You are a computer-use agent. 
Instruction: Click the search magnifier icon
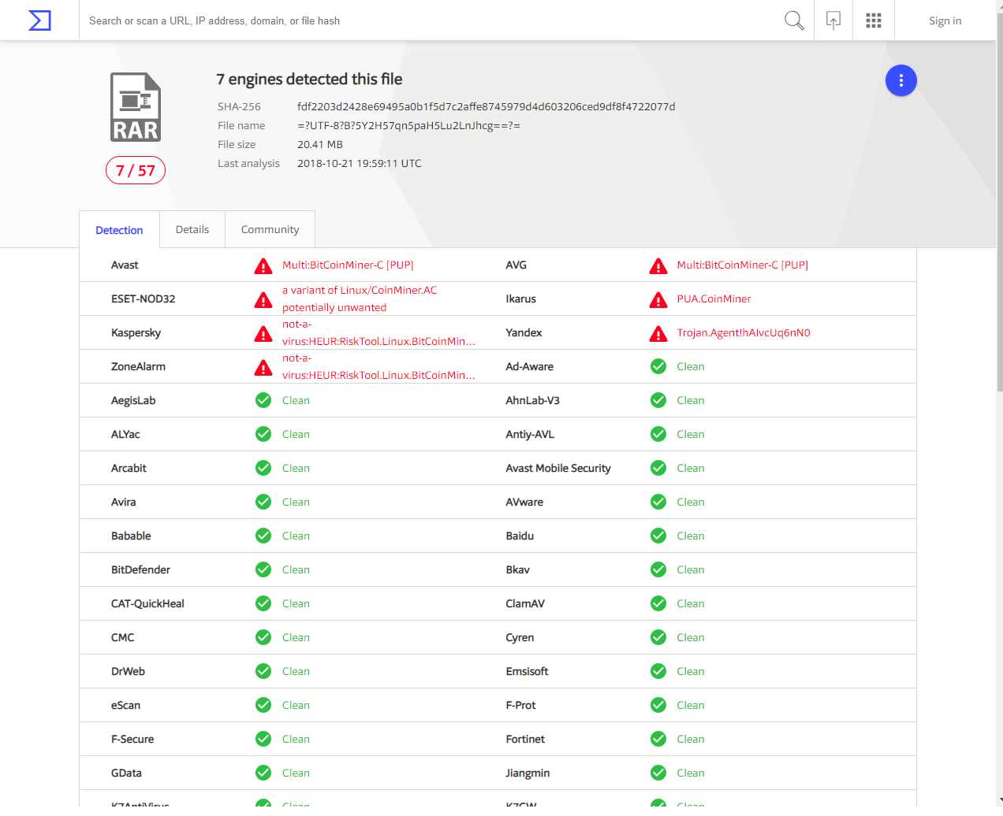click(794, 20)
